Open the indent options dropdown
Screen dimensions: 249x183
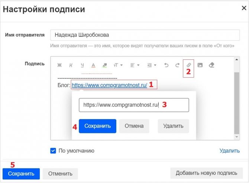pyautogui.click(x=151, y=65)
